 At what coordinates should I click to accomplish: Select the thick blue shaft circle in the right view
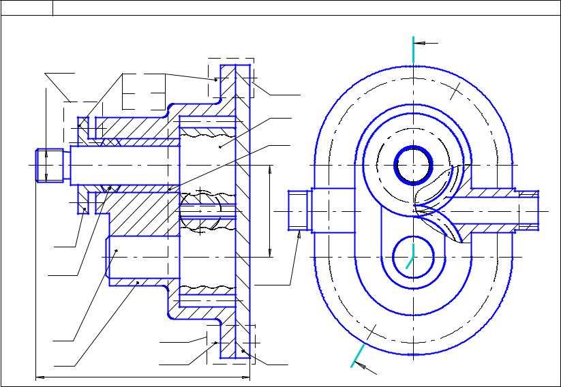tap(414, 166)
